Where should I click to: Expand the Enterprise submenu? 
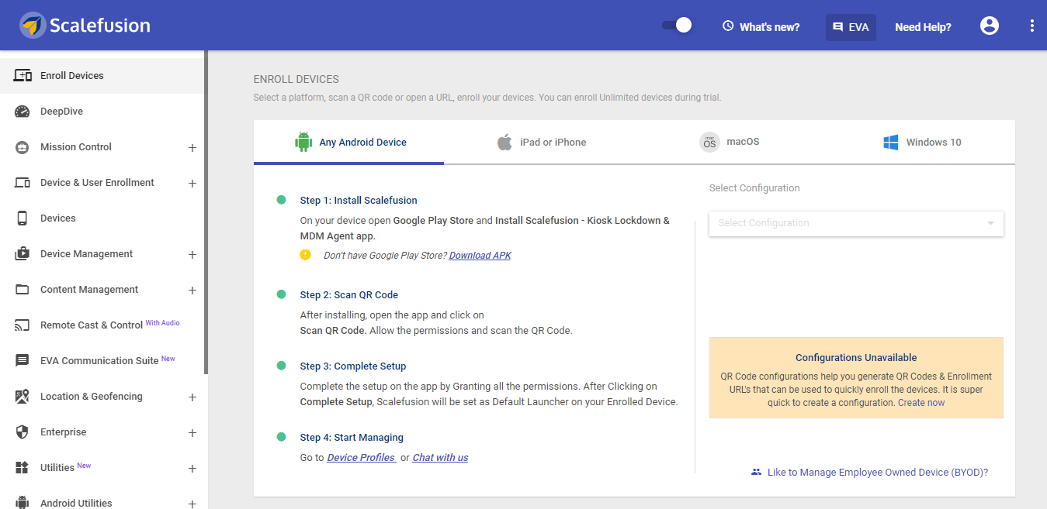pos(192,433)
